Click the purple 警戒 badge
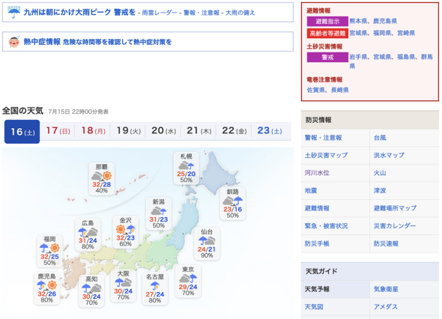 [327, 57]
